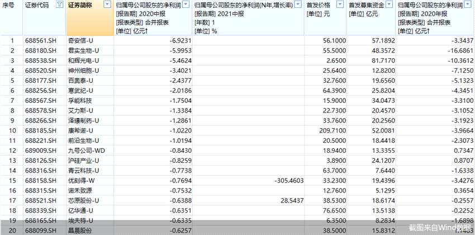
Task: Click the 81.7170 funds raised cell
Action: (383, 60)
